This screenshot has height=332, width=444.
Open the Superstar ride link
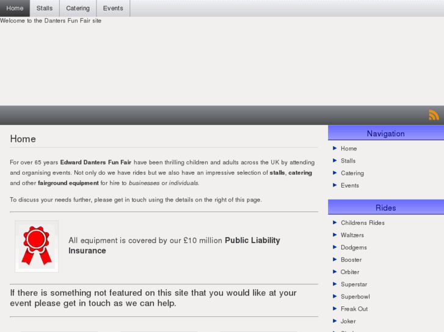click(x=354, y=284)
